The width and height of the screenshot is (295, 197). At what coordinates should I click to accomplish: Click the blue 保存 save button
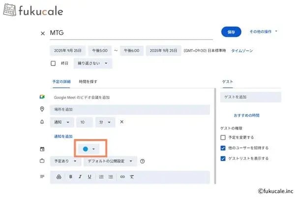pos(232,32)
